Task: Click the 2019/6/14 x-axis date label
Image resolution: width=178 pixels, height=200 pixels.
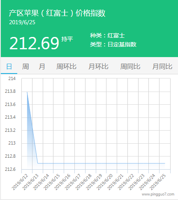Action: pos(41,182)
